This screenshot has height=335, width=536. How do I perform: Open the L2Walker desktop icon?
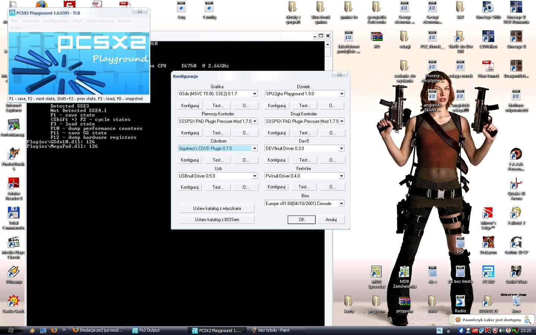click(488, 40)
